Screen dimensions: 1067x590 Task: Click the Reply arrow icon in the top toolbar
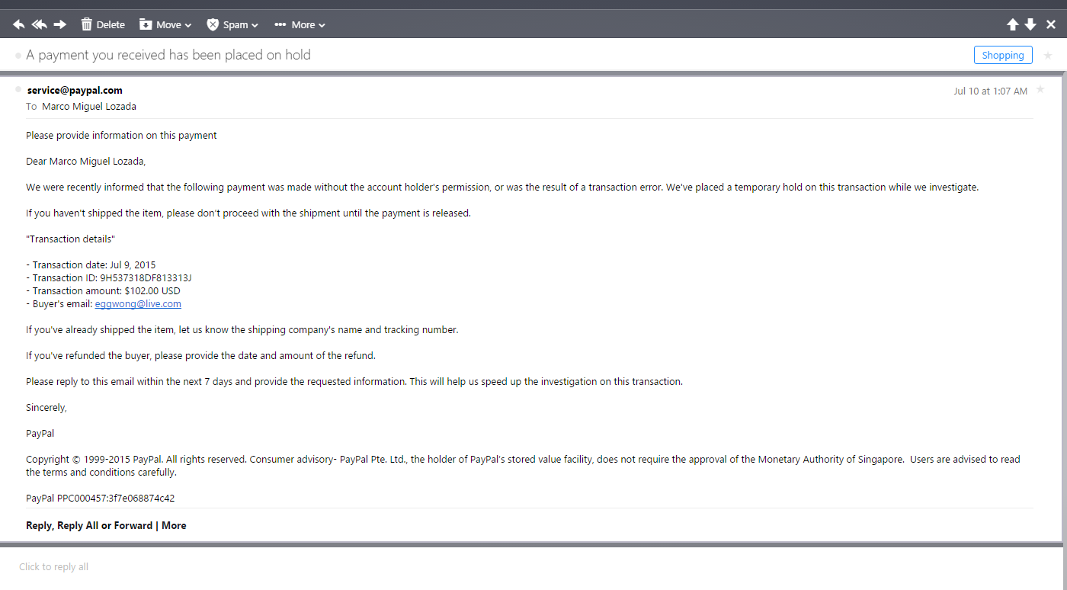pyautogui.click(x=19, y=24)
